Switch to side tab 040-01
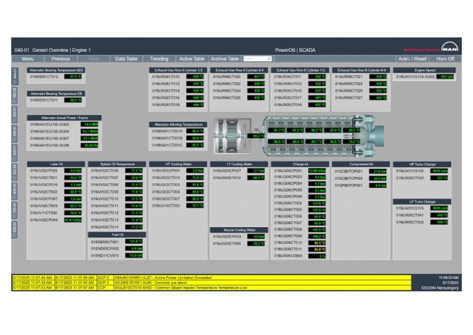Viewport: 473px width, 335px height. [15, 77]
